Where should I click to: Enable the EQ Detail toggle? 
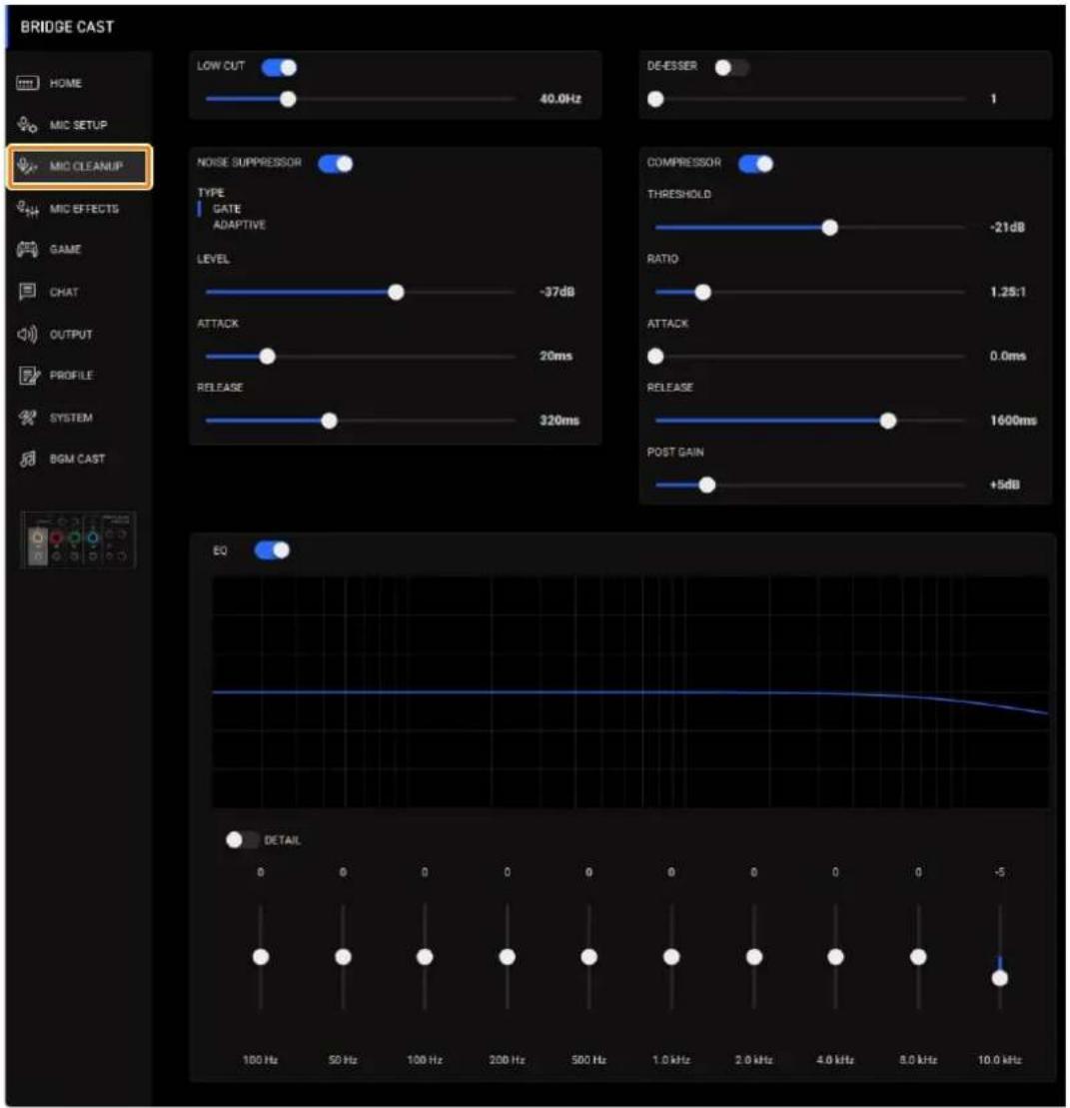coord(242,839)
